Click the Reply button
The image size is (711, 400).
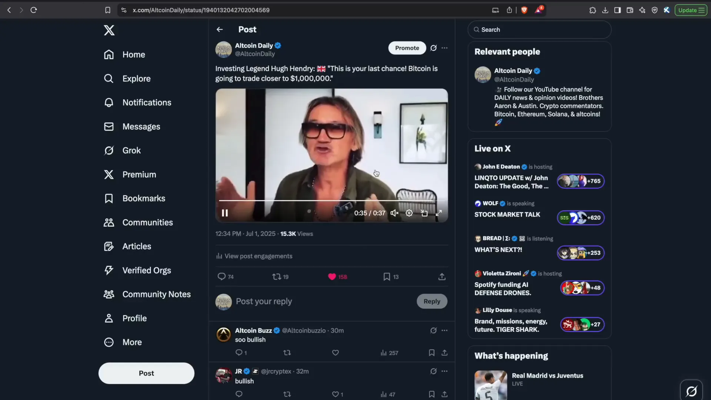(x=432, y=301)
